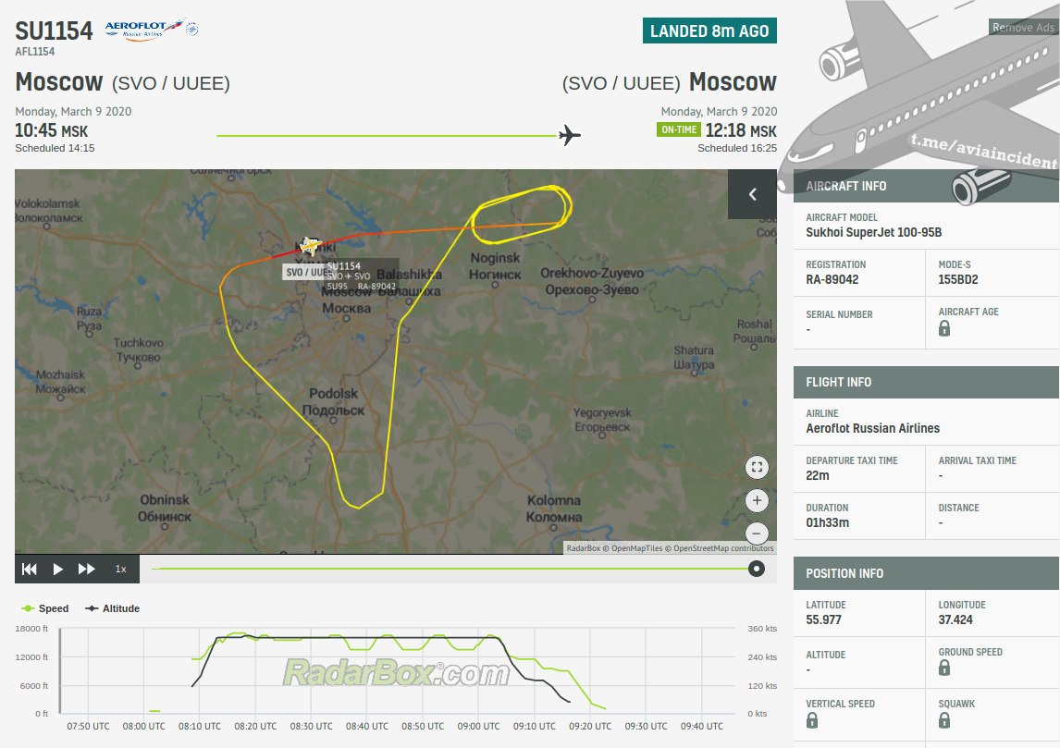Change the 1x playback speed

tap(120, 569)
